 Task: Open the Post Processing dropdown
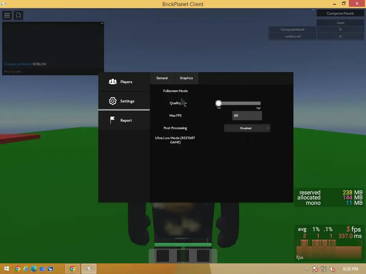coord(247,128)
